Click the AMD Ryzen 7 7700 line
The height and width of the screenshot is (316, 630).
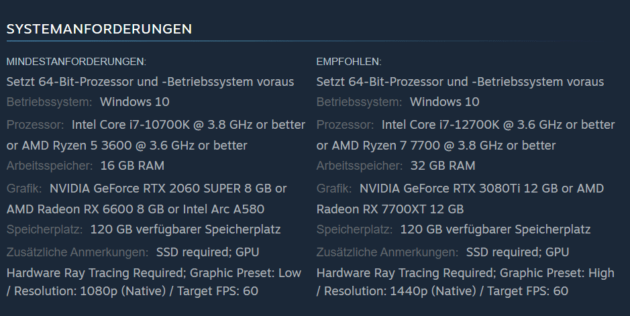[x=437, y=145]
